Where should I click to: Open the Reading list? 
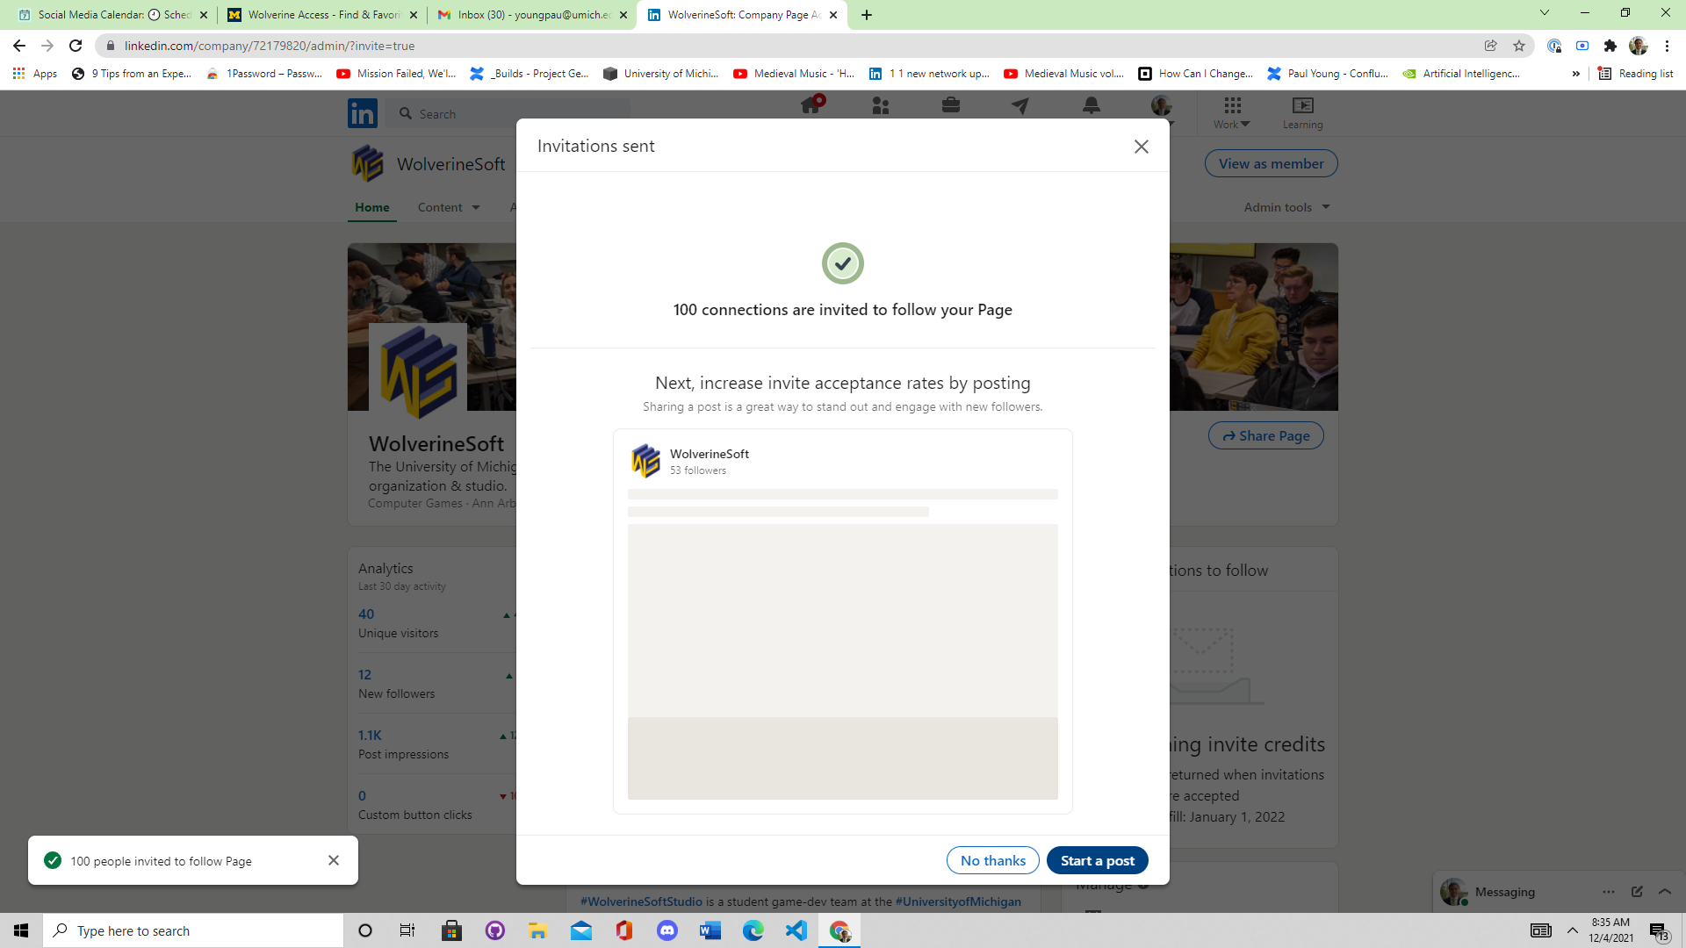pyautogui.click(x=1635, y=74)
